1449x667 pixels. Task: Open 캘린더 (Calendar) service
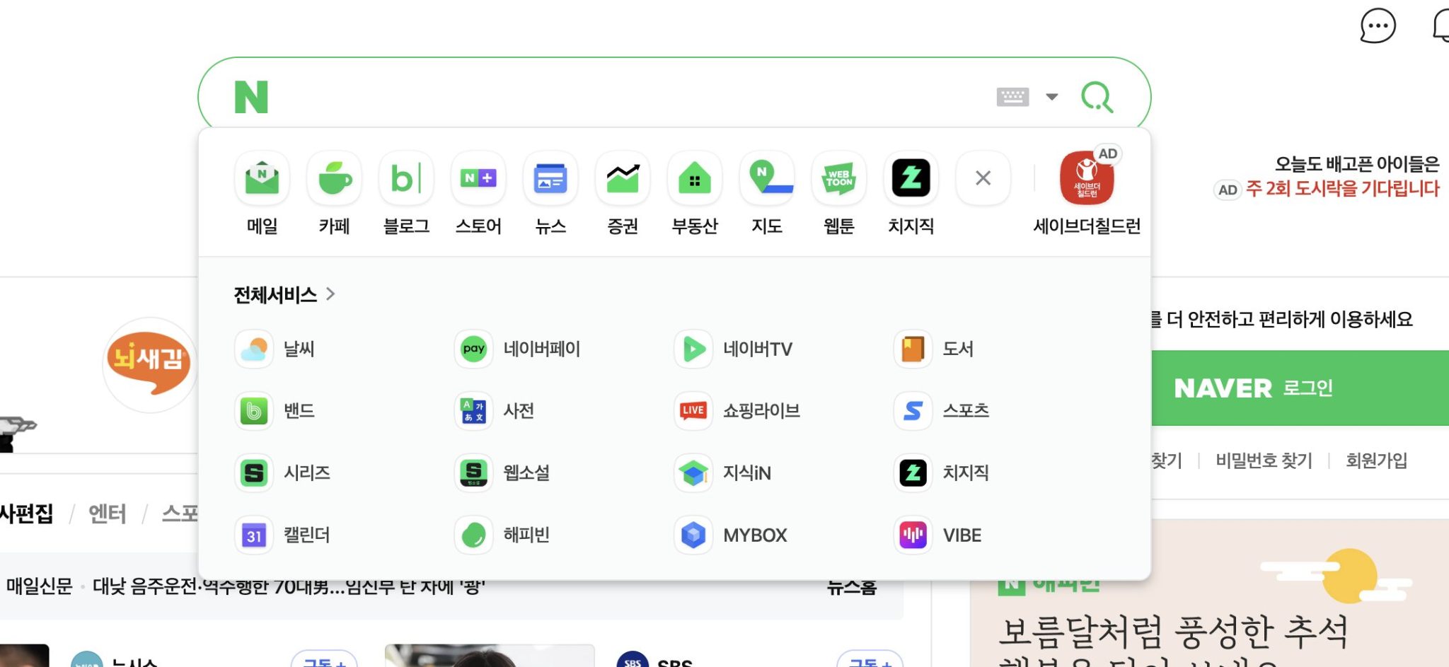(x=282, y=535)
